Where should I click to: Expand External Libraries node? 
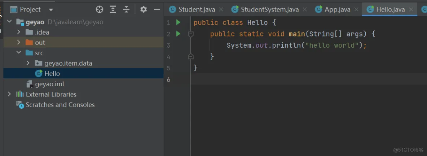coord(9,94)
